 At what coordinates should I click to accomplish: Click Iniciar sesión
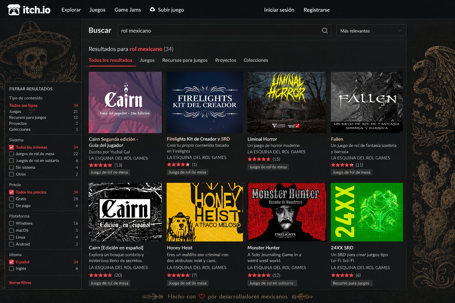click(279, 10)
